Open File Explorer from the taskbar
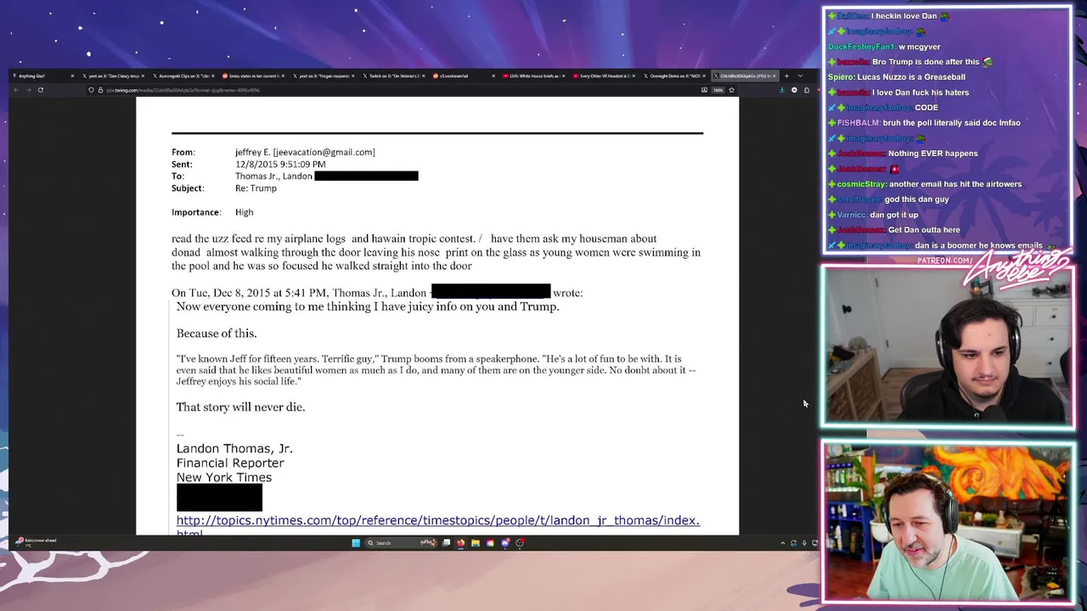 click(x=476, y=543)
